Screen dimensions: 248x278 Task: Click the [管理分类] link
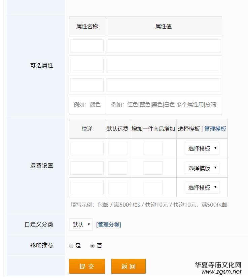coord(109,224)
